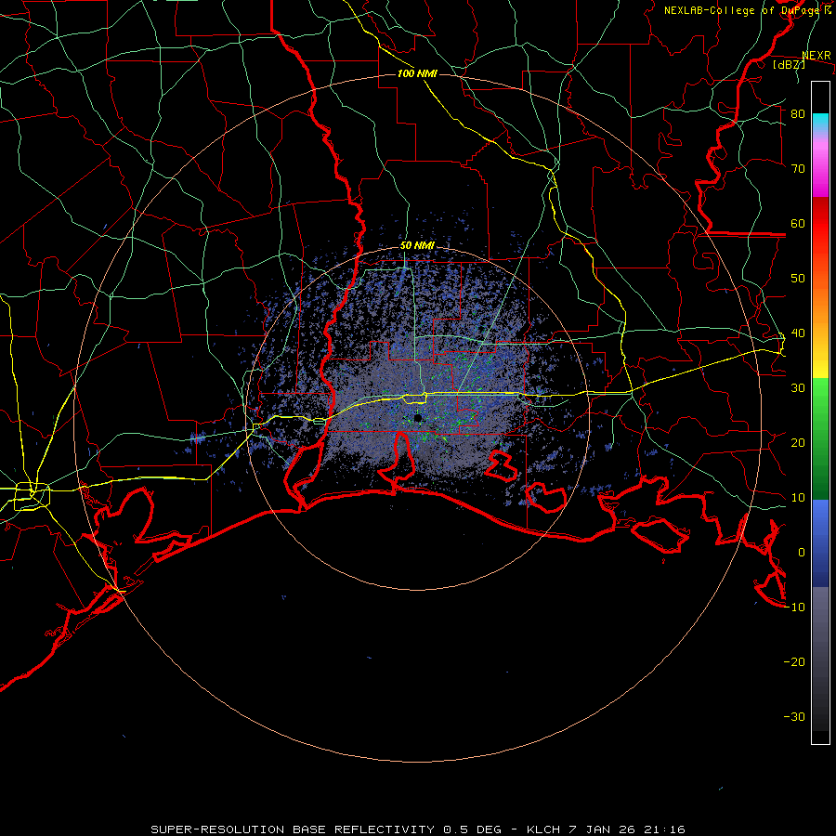Viewport: 836px width, 836px height.
Task: Click the 10 value on the dBZ scale
Action: (x=798, y=498)
